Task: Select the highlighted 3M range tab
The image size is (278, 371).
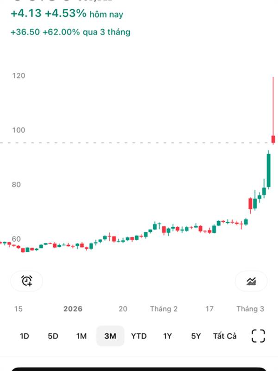Action: point(110,336)
